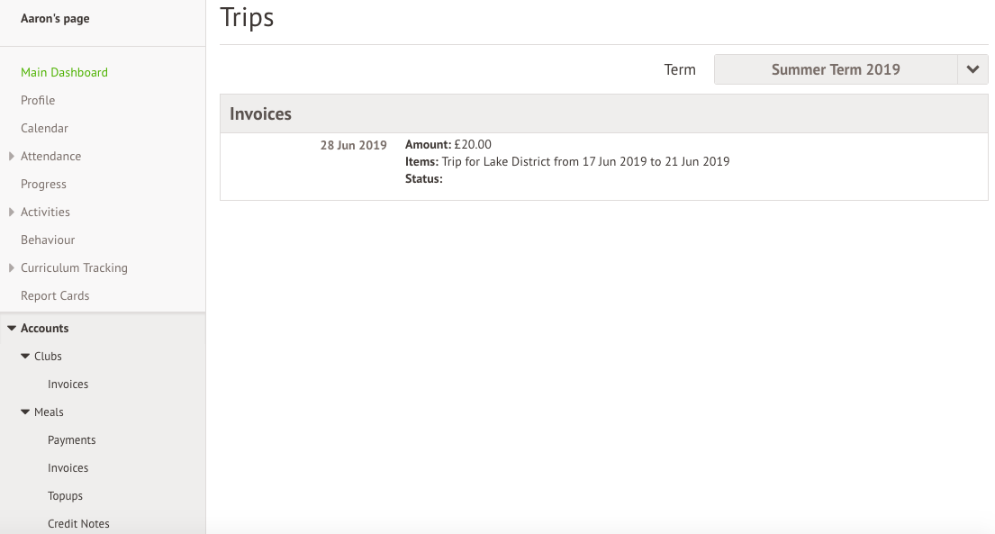
Task: Open Report Cards
Action: coord(55,295)
